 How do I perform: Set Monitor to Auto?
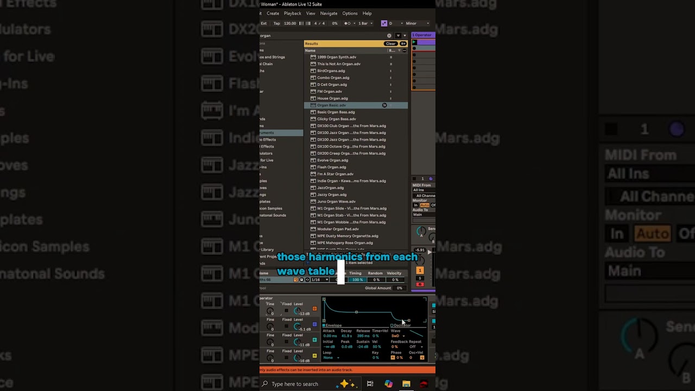click(425, 205)
